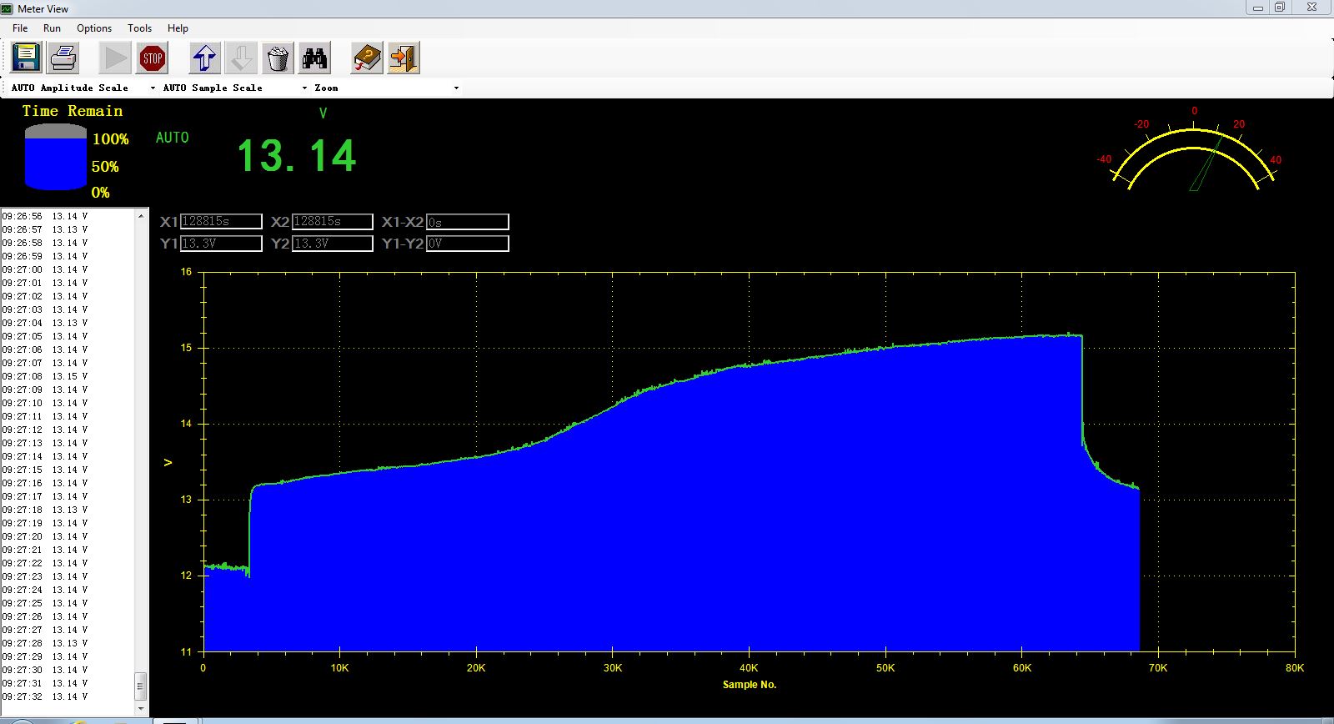Click the Y1 cursor value field
The width and height of the screenshot is (1334, 724).
click(x=221, y=244)
